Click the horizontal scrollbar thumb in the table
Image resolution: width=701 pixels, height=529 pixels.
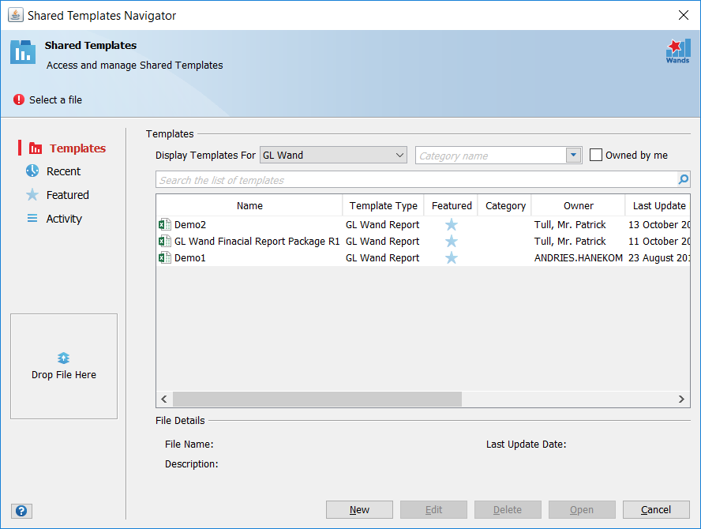click(x=317, y=399)
